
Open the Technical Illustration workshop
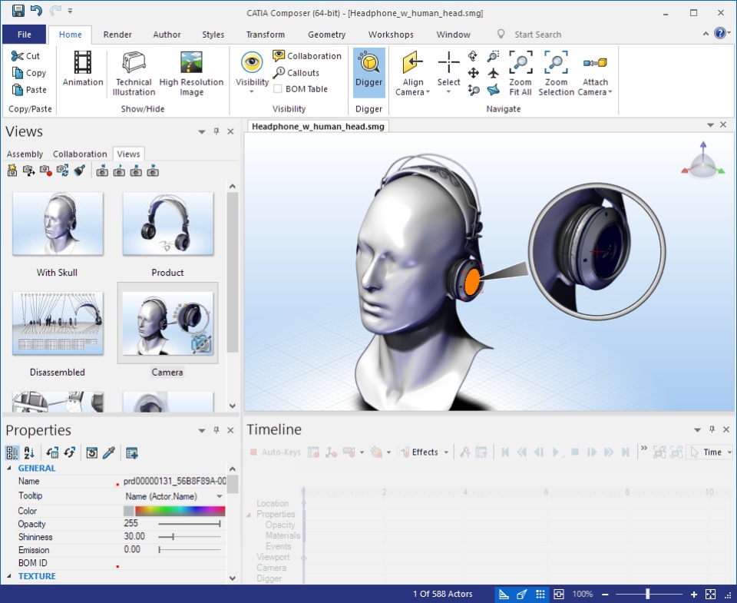(x=134, y=73)
